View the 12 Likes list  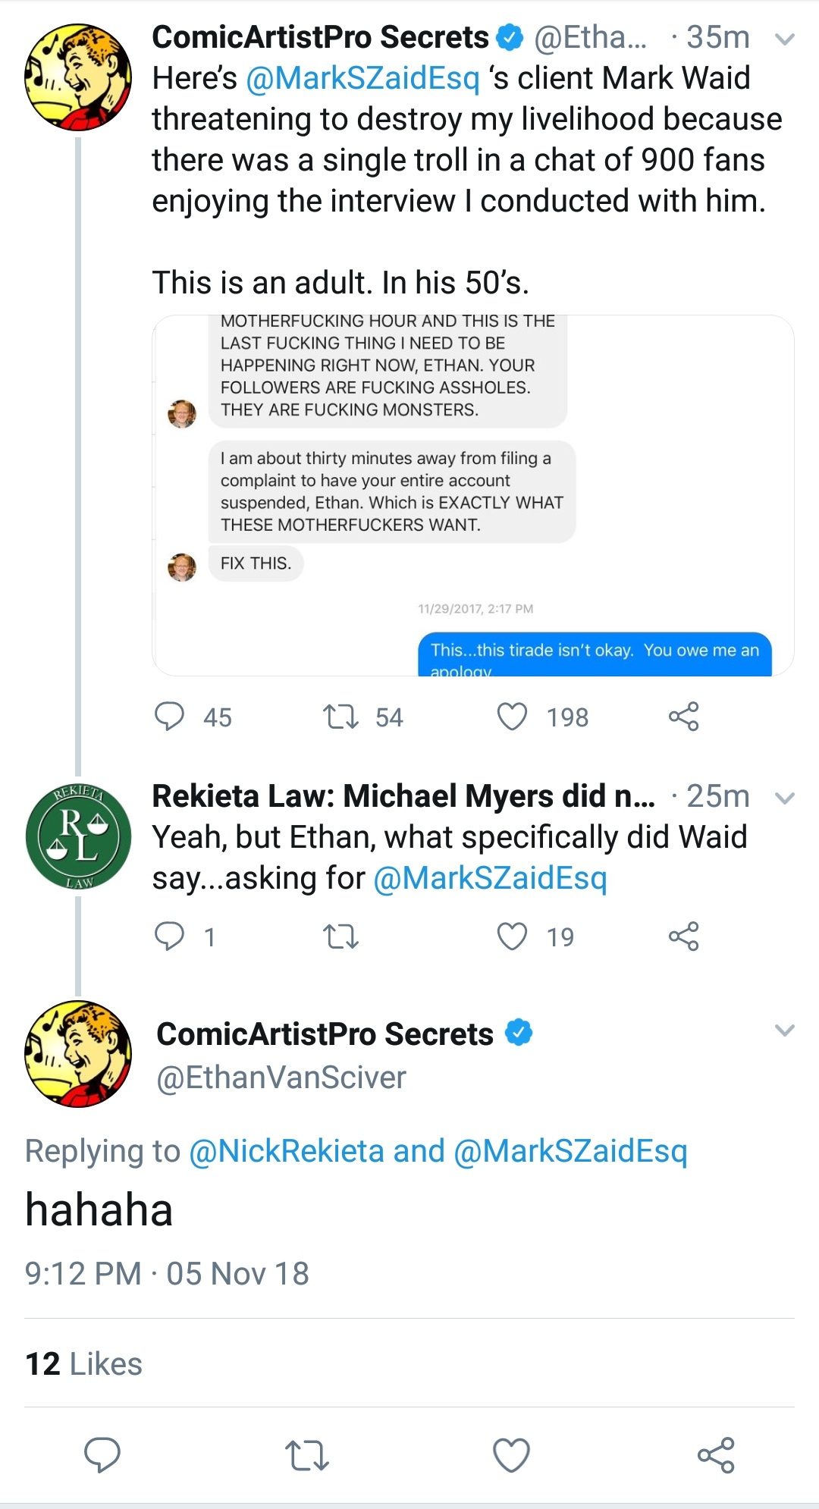[83, 1363]
